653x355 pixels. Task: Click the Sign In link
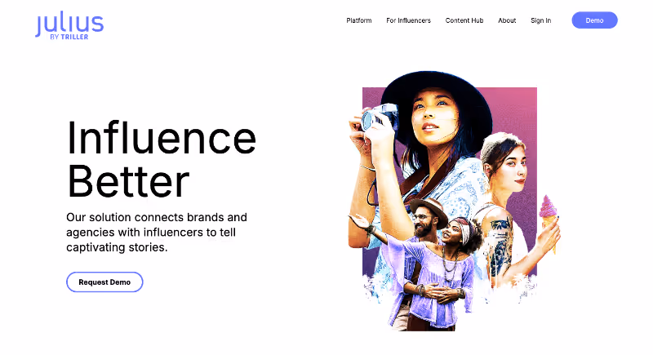(x=540, y=20)
